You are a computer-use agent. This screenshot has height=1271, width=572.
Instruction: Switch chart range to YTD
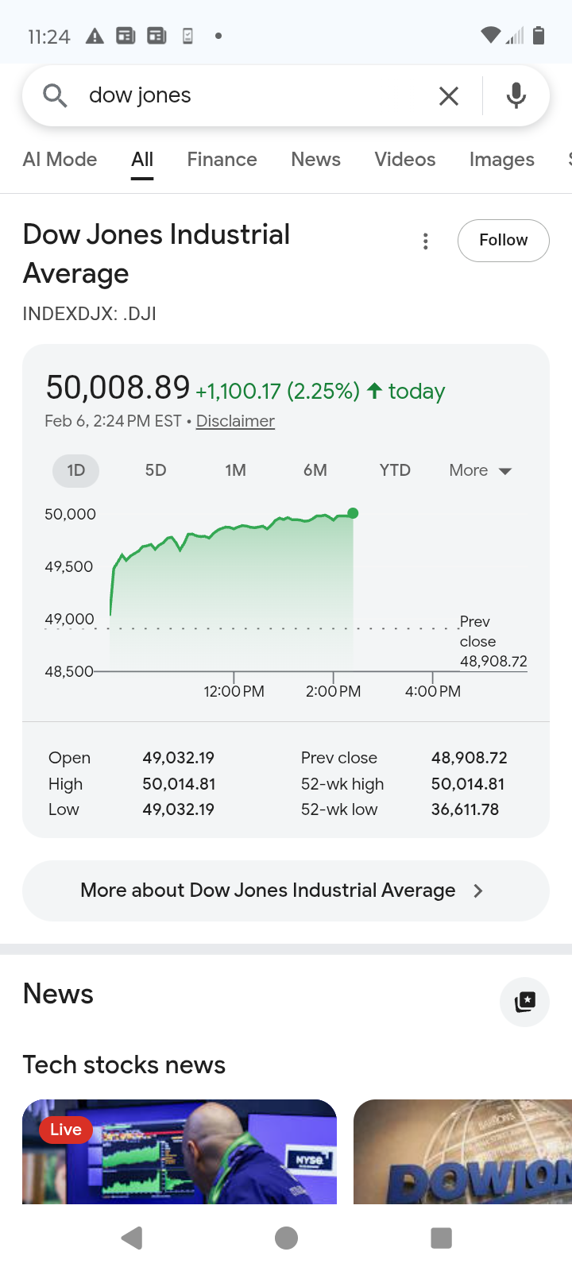tap(395, 470)
